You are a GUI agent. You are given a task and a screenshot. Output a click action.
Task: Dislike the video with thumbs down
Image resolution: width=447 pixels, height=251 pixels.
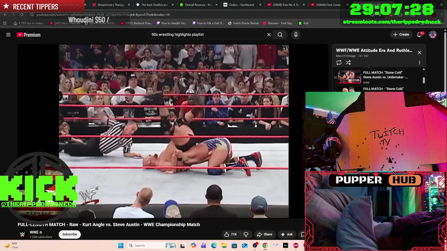pyautogui.click(x=246, y=234)
